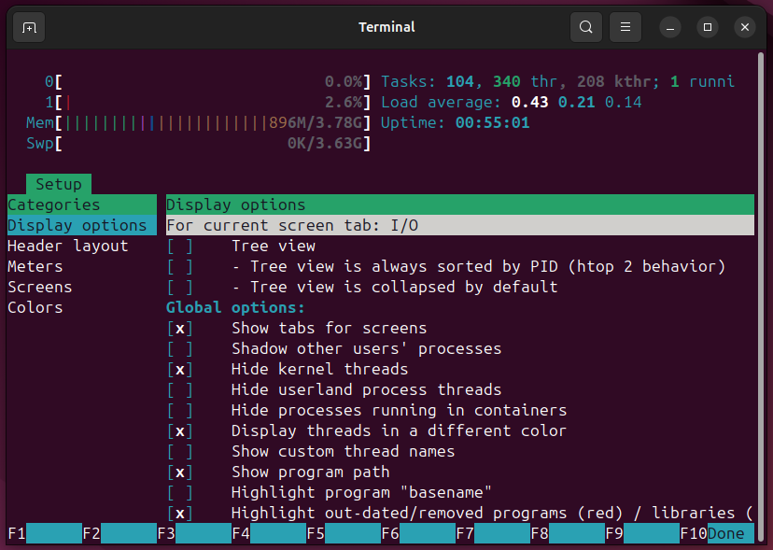
Task: Maximize the Terminal window
Action: 708,27
